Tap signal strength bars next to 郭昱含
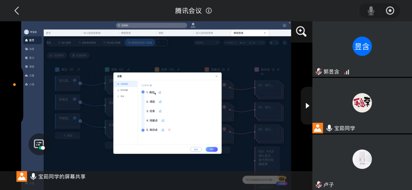Image resolution: width=412 pixels, height=190 pixels. (347, 72)
